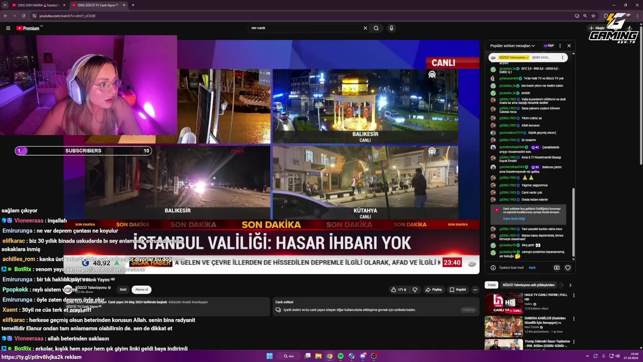Open Windows Start menu

(269, 356)
